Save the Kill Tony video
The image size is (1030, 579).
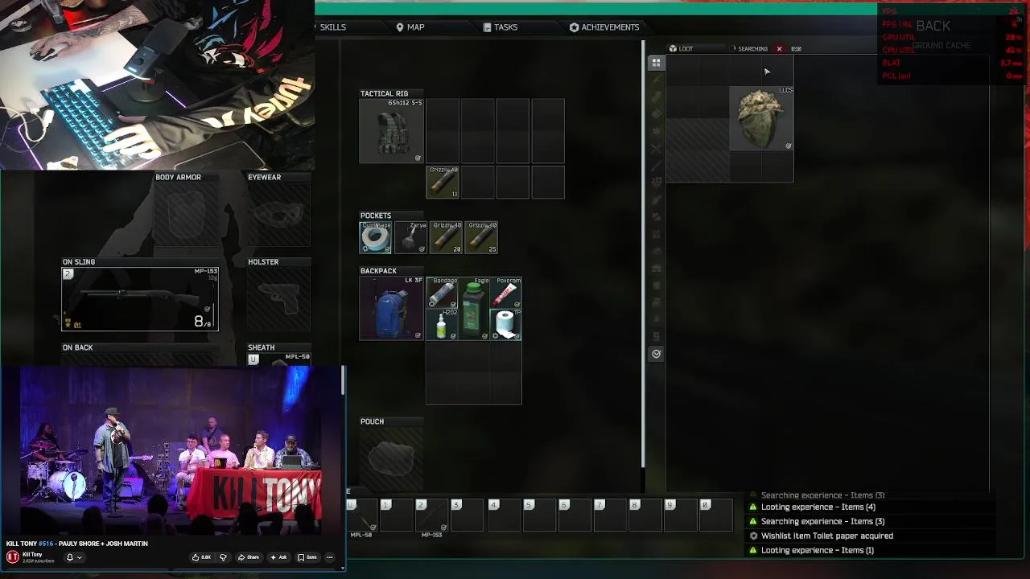(x=307, y=557)
